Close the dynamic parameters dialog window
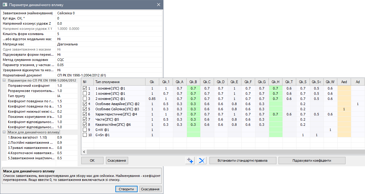365x194 pixels. (x=158, y=5)
